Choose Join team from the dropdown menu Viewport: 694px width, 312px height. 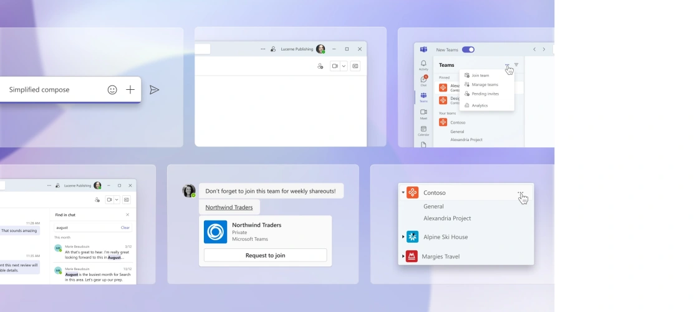[x=480, y=76]
